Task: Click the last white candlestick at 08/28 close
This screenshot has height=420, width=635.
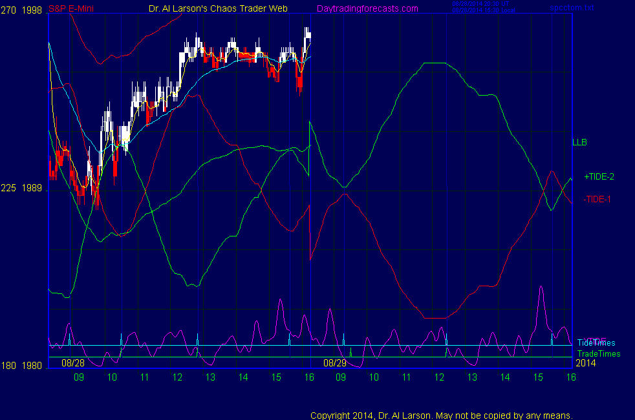Action: (309, 36)
